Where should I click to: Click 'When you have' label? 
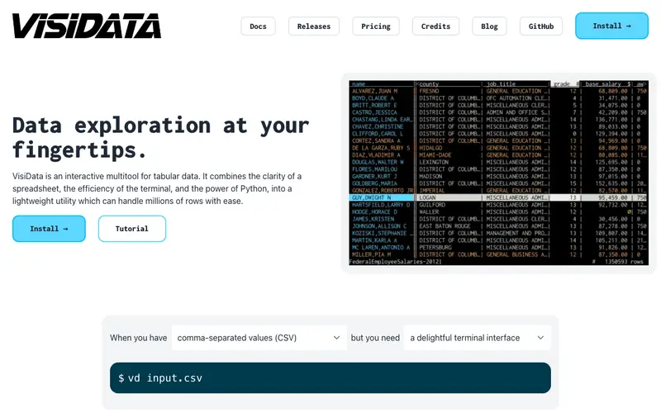pos(138,338)
